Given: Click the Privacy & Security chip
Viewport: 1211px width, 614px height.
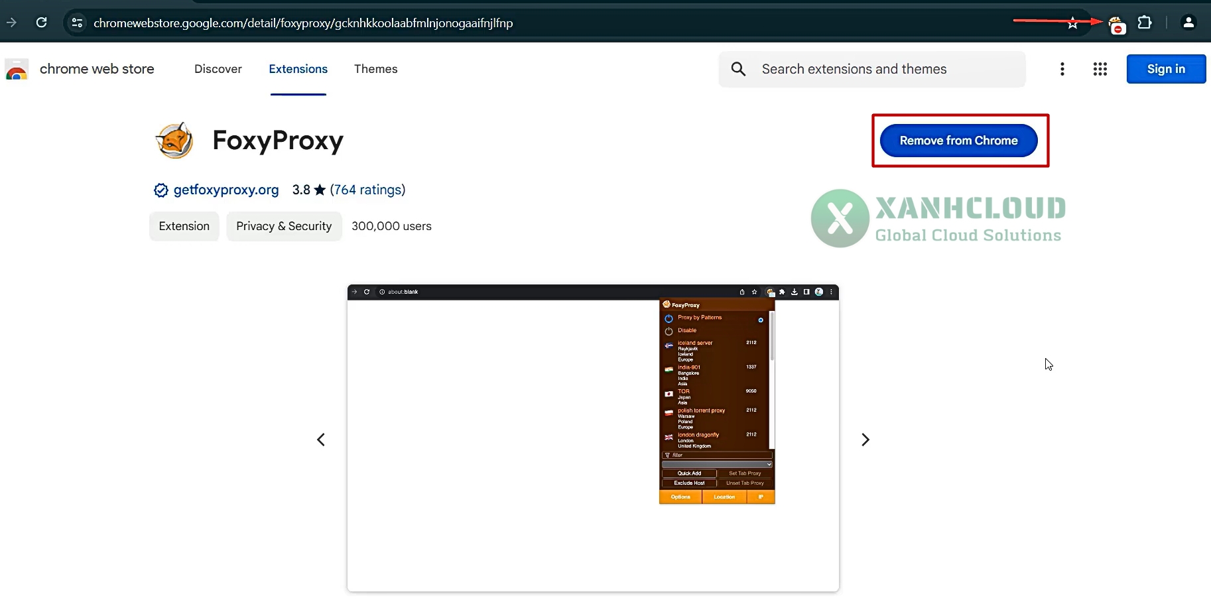Looking at the screenshot, I should [x=284, y=226].
